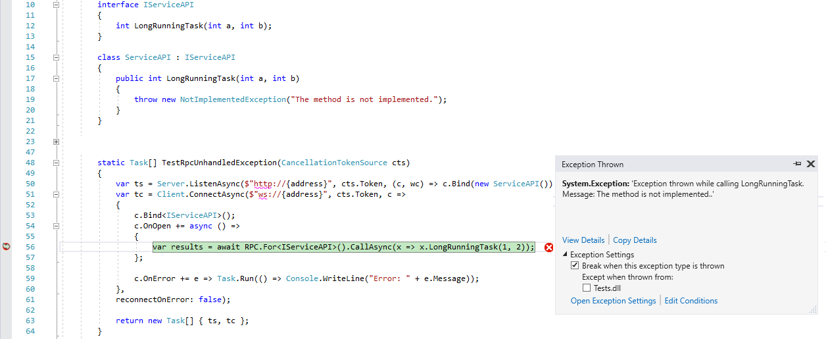Click the interface IServiceAPI declaration
Viewport: 826px width, 339px height.
click(145, 5)
